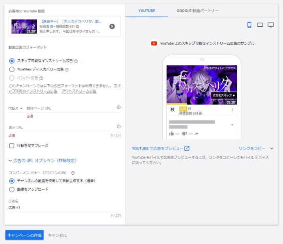Screen dimensions: 283x244
Task: Click the skip ad button in preview
Action: [224, 96]
